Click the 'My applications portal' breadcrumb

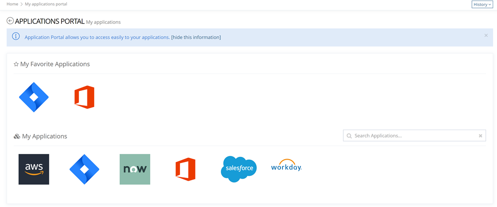click(46, 4)
